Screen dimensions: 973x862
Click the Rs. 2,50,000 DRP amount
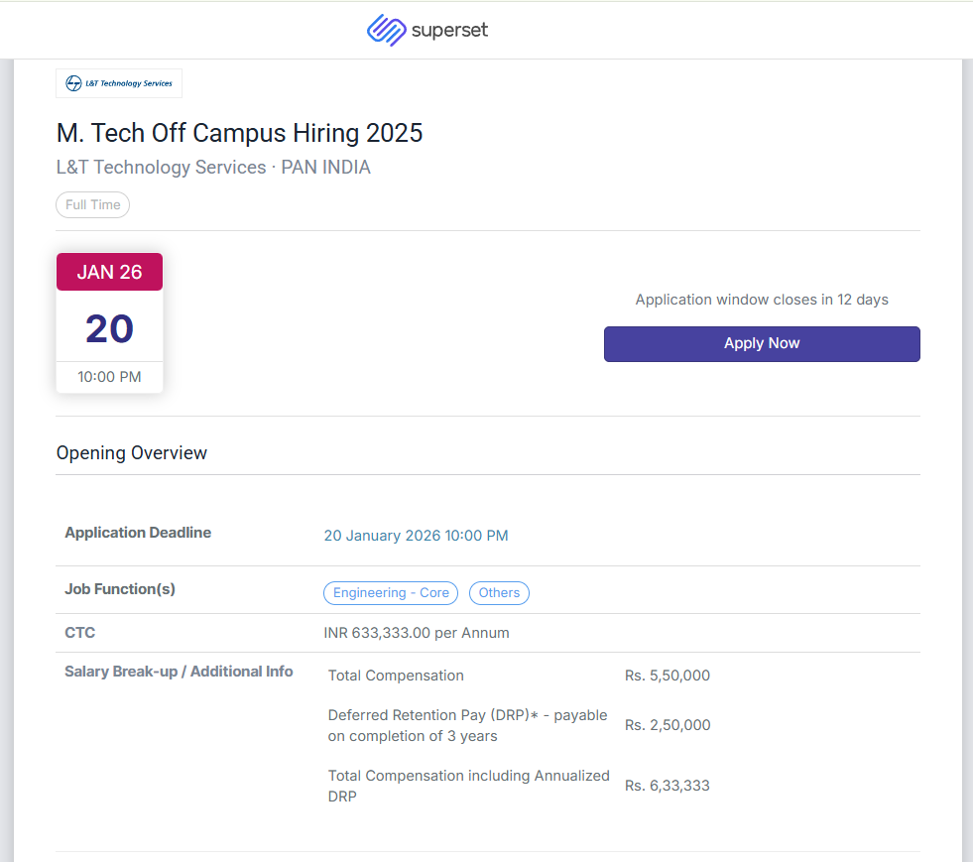click(668, 725)
